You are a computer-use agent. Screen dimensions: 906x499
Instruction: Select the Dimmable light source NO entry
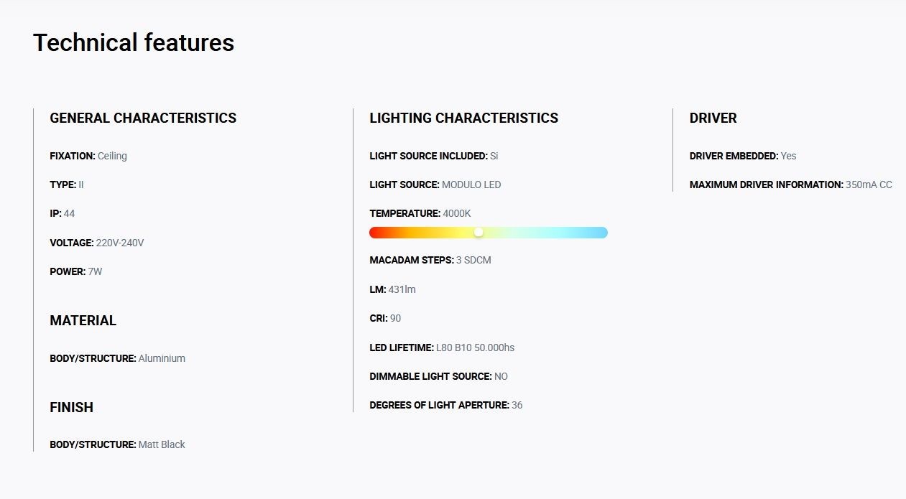[x=439, y=376]
